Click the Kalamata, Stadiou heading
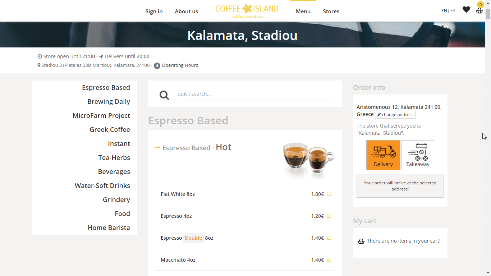 pos(243,36)
